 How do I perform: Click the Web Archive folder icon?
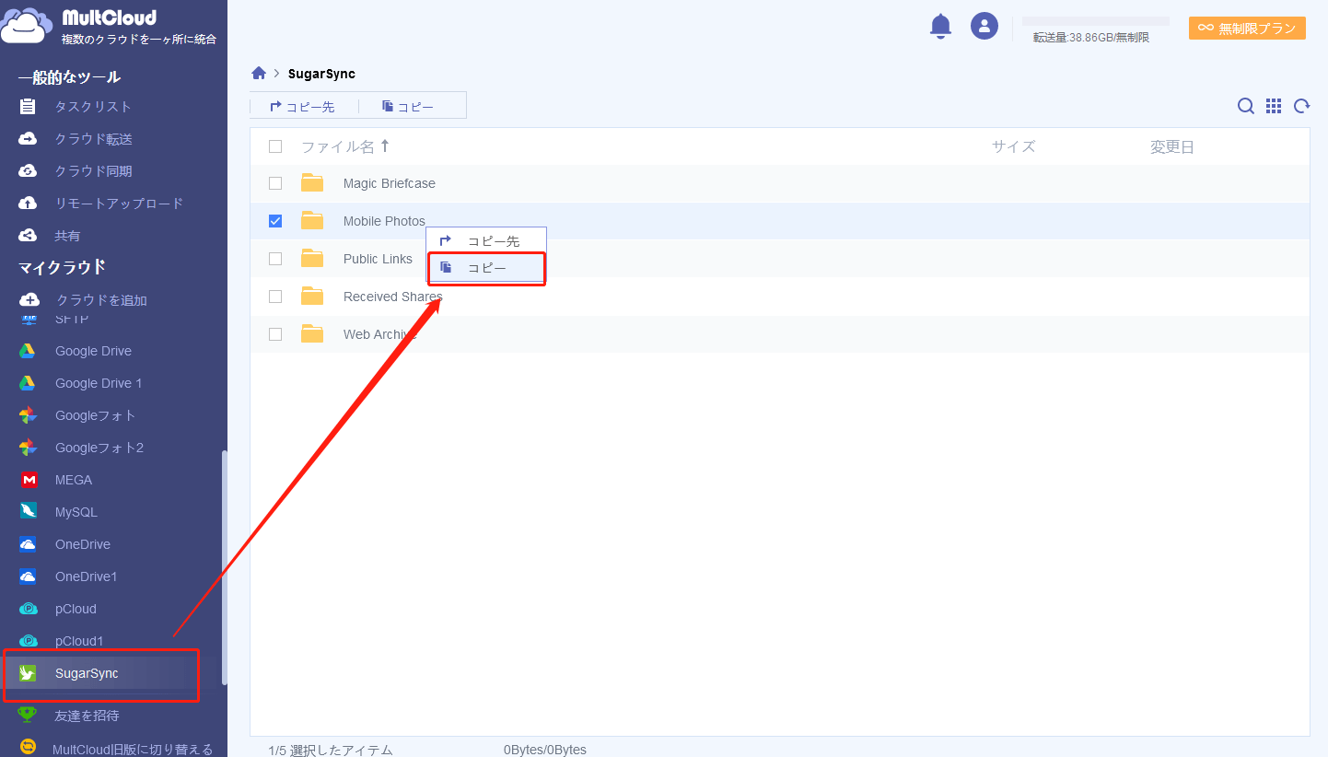coord(312,333)
